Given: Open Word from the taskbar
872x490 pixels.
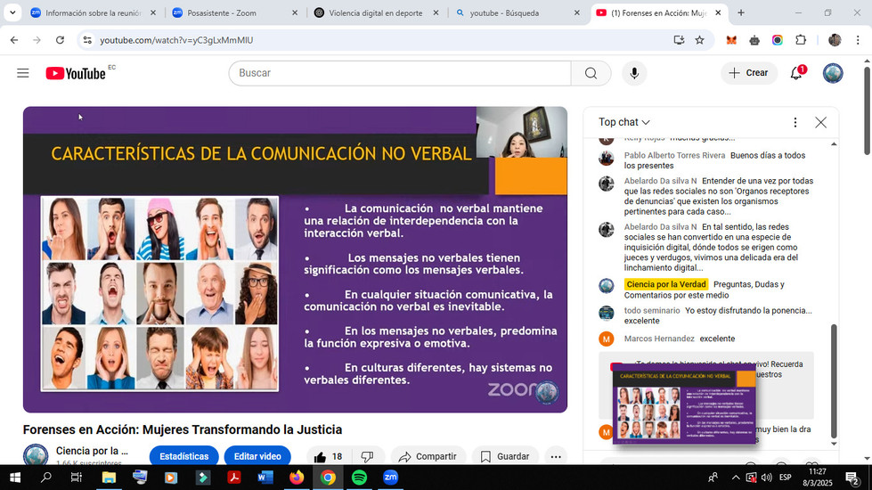Looking at the screenshot, I should click(x=265, y=478).
